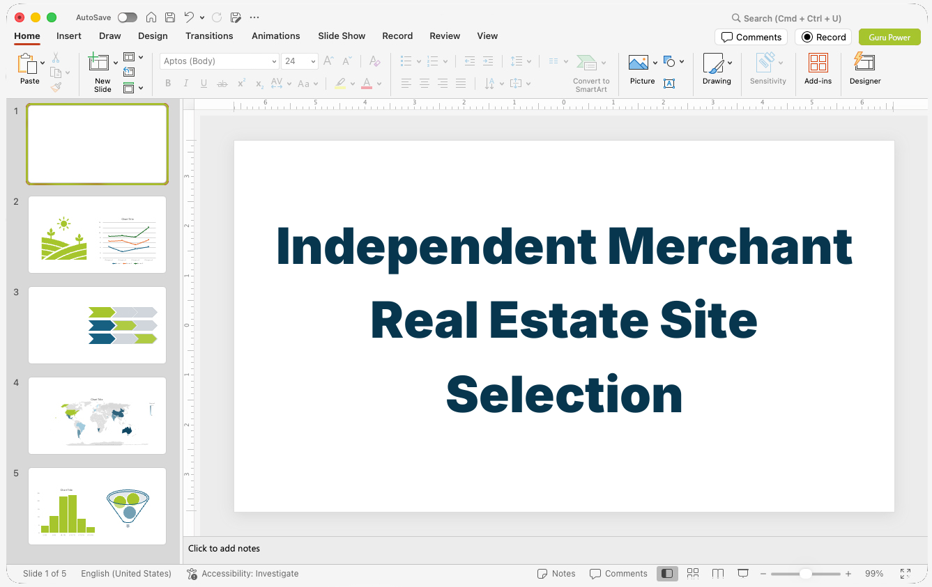Expand the bullets list dropdown arrow
Screen dimensions: 932x587
coord(419,61)
